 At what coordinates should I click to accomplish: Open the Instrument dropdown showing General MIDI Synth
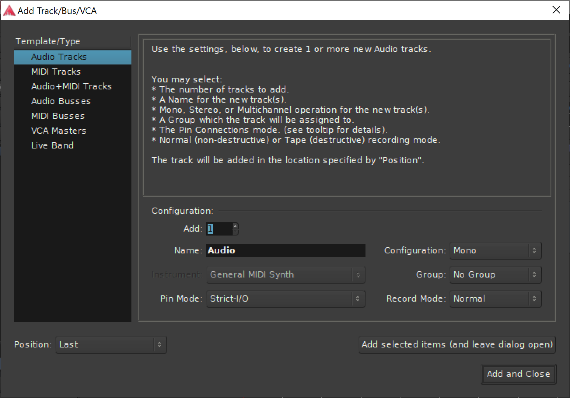[285, 274]
